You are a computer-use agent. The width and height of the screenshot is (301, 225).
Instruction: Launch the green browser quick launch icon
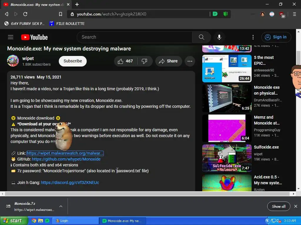click(x=47, y=221)
